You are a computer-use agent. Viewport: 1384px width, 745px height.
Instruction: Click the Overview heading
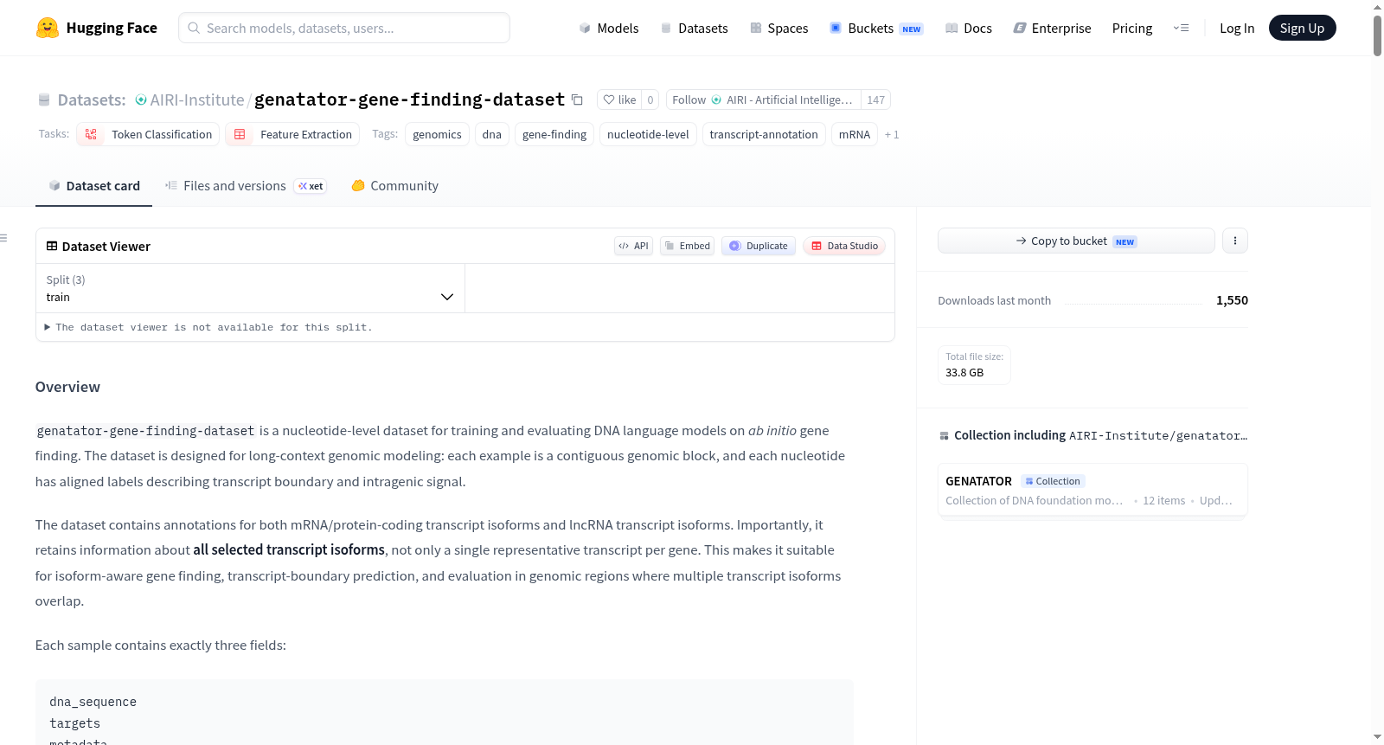pos(67,387)
